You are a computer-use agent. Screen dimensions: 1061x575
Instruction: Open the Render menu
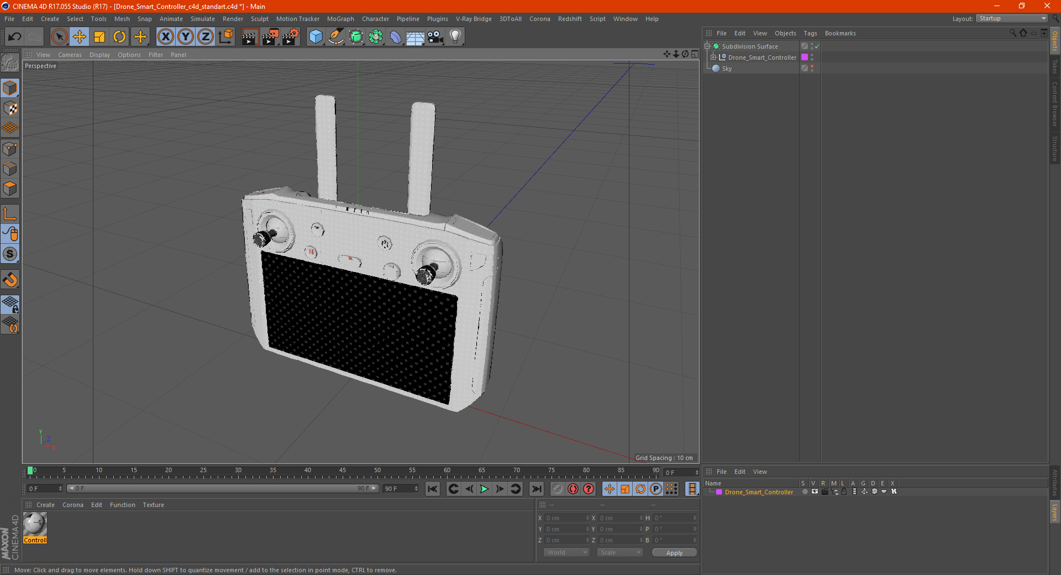tap(233, 19)
